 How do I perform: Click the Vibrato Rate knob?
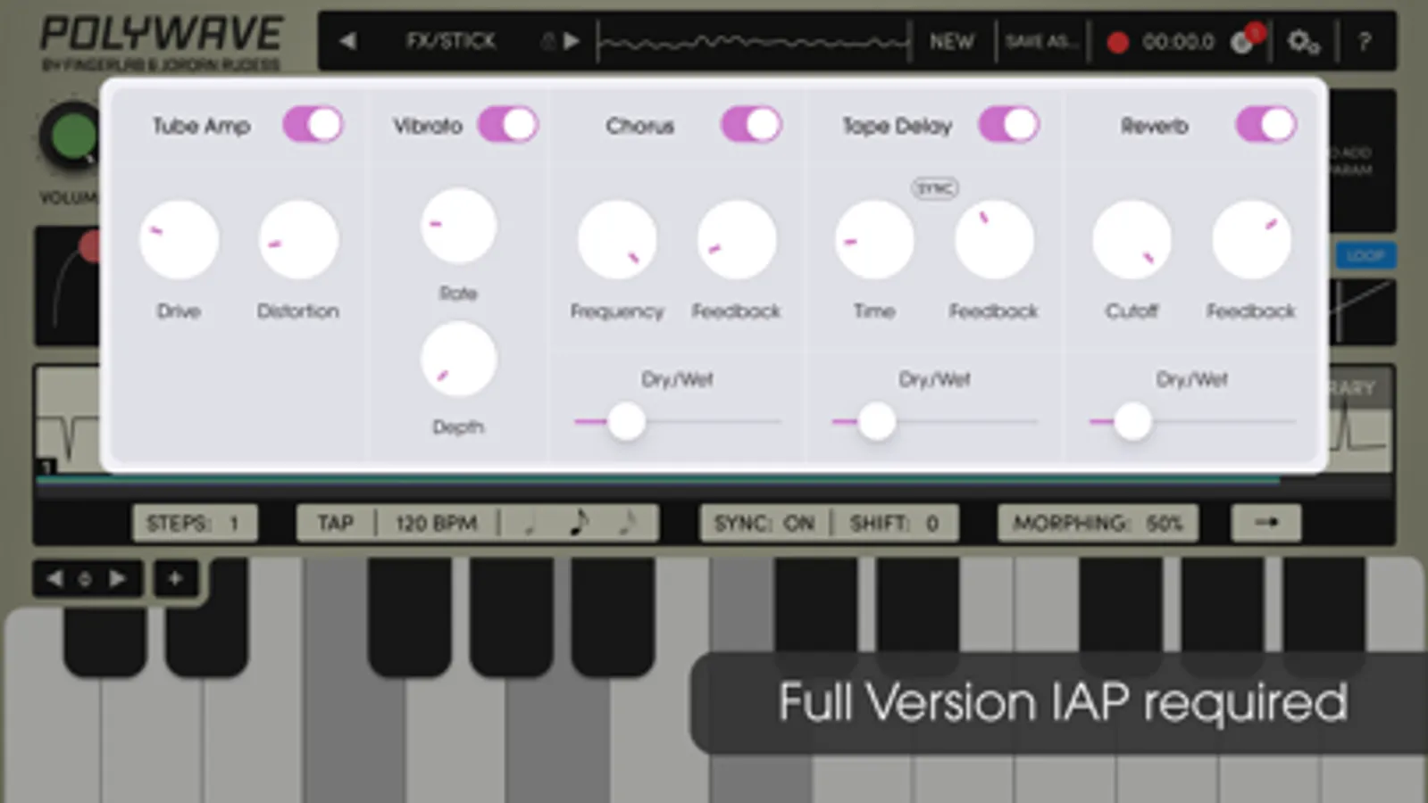(458, 226)
